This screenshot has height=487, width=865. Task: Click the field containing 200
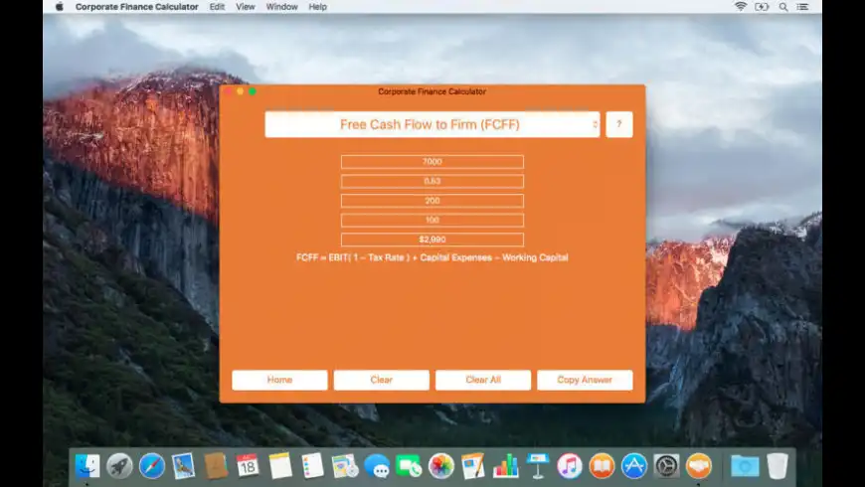click(x=432, y=201)
